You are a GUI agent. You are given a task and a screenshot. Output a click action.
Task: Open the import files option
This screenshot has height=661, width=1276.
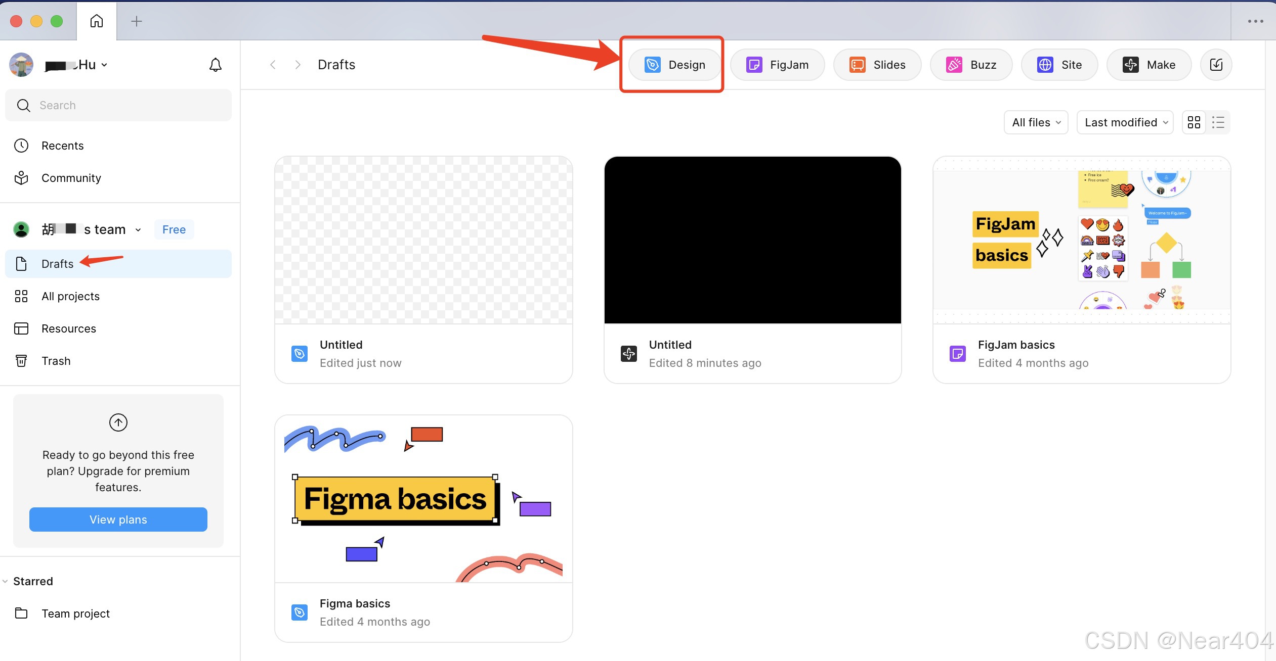coord(1216,65)
